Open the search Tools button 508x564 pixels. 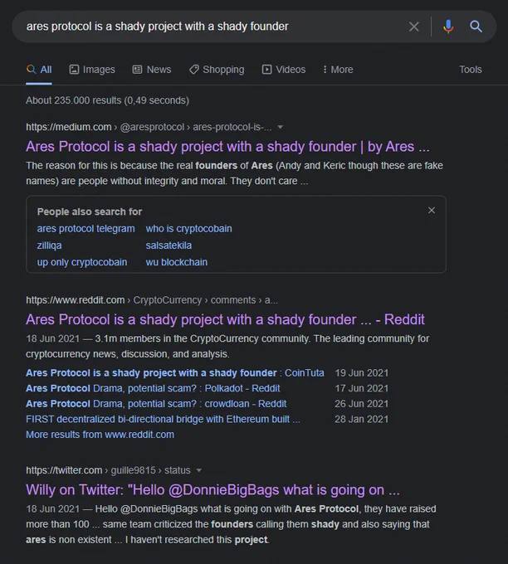pyautogui.click(x=470, y=70)
